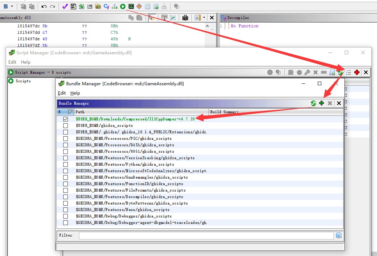Open Manage Script Directories list icon
The image size is (377, 256).
348,72
